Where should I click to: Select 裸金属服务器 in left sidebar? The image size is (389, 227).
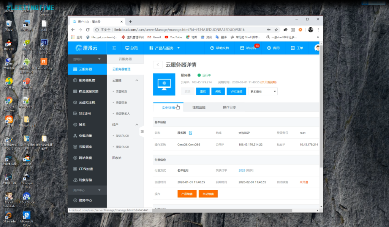tap(87, 91)
